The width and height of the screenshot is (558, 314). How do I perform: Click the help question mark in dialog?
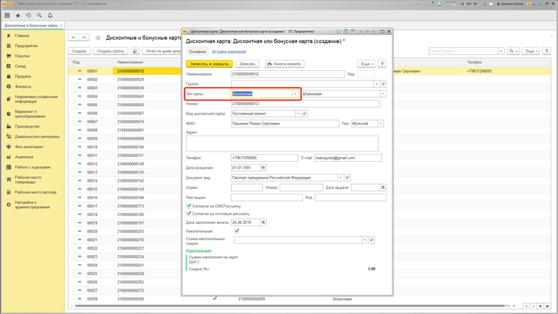382,64
